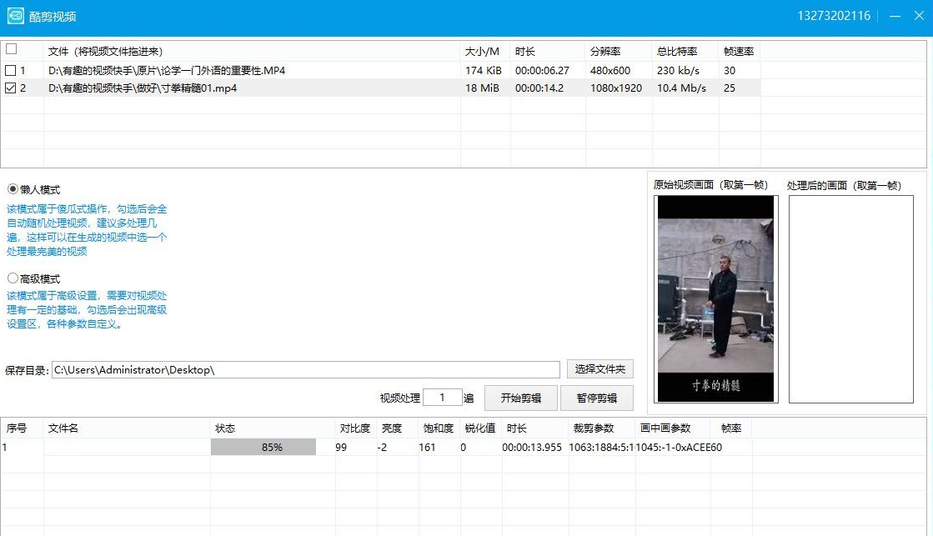Toggle the select-all checkbox in the file list header

coord(10,48)
